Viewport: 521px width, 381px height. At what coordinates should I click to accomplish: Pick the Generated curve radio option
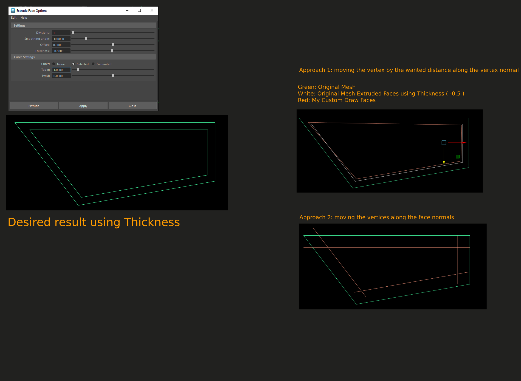93,64
